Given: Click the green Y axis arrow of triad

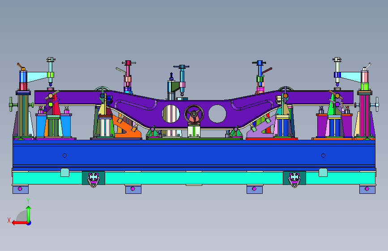Looking at the screenshot, I should [x=29, y=213].
